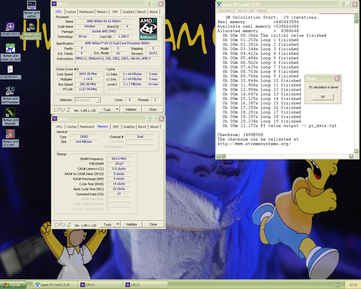Open the OCX SPI desktop shortcut
Image resolution: width=361 pixels, height=289 pixels.
point(10,138)
